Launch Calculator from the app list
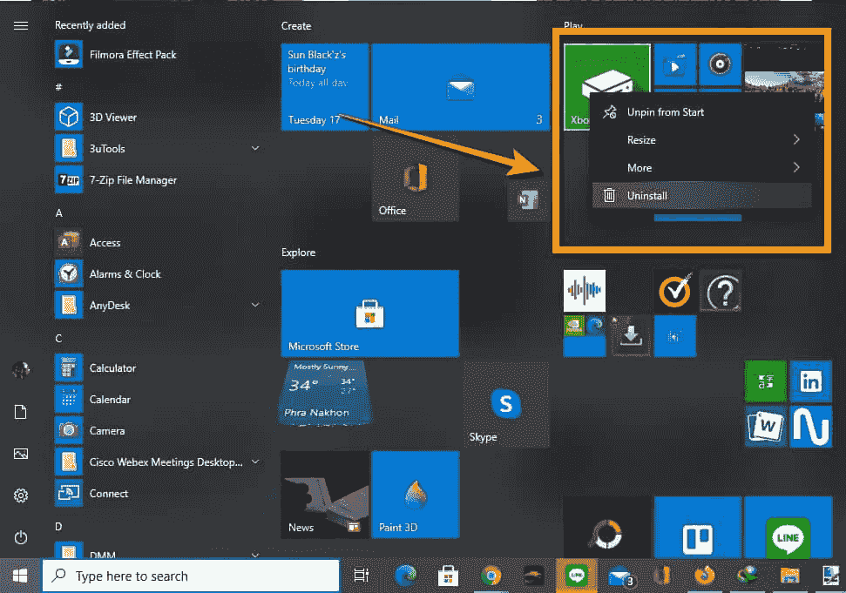 [x=112, y=368]
